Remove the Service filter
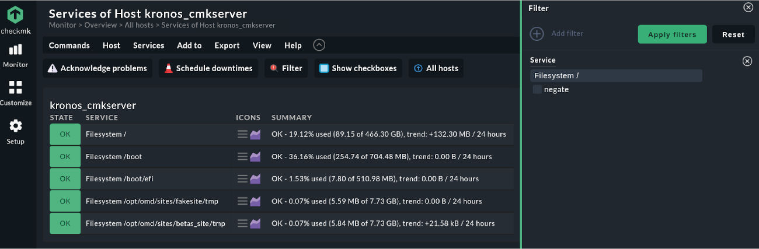This screenshot has width=759, height=249. 747,61
